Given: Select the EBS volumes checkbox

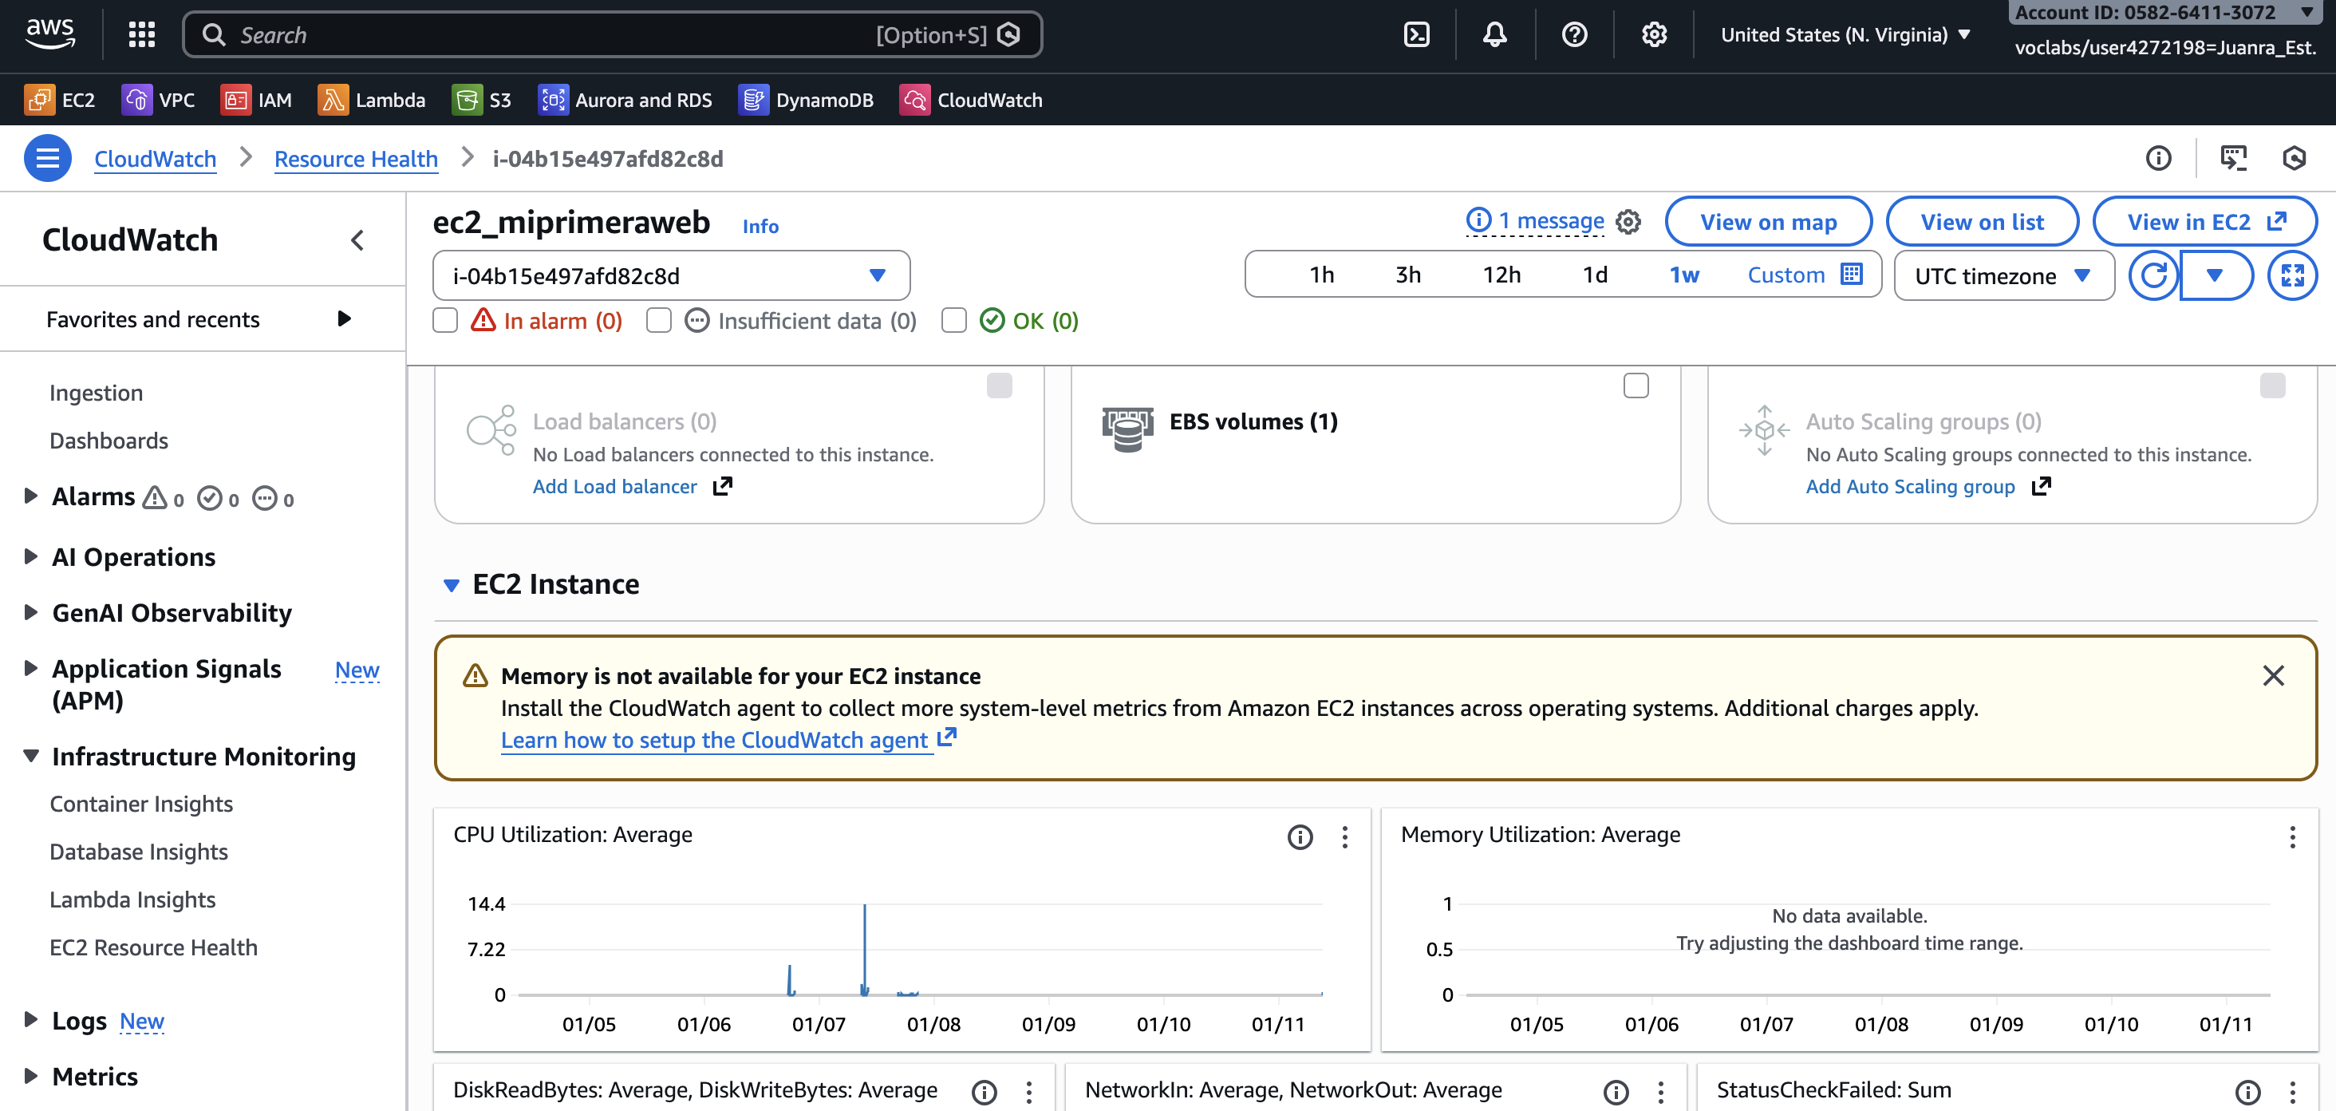Looking at the screenshot, I should coord(1635,385).
